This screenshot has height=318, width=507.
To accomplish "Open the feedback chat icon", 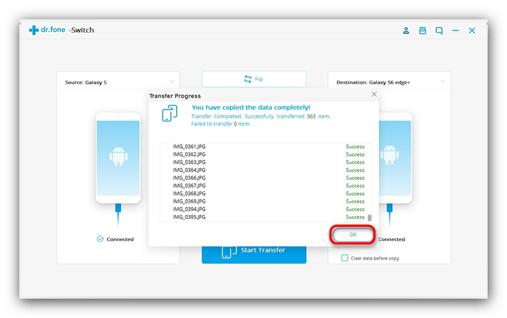I will (439, 30).
